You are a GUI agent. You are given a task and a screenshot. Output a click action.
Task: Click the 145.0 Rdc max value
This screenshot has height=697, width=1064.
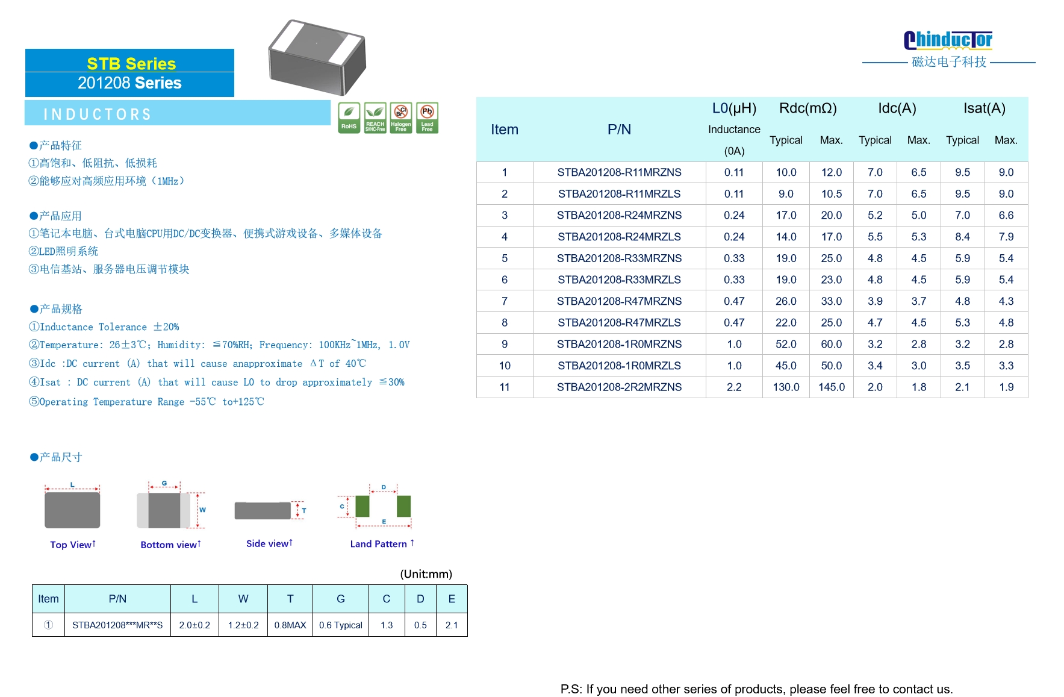click(x=832, y=387)
